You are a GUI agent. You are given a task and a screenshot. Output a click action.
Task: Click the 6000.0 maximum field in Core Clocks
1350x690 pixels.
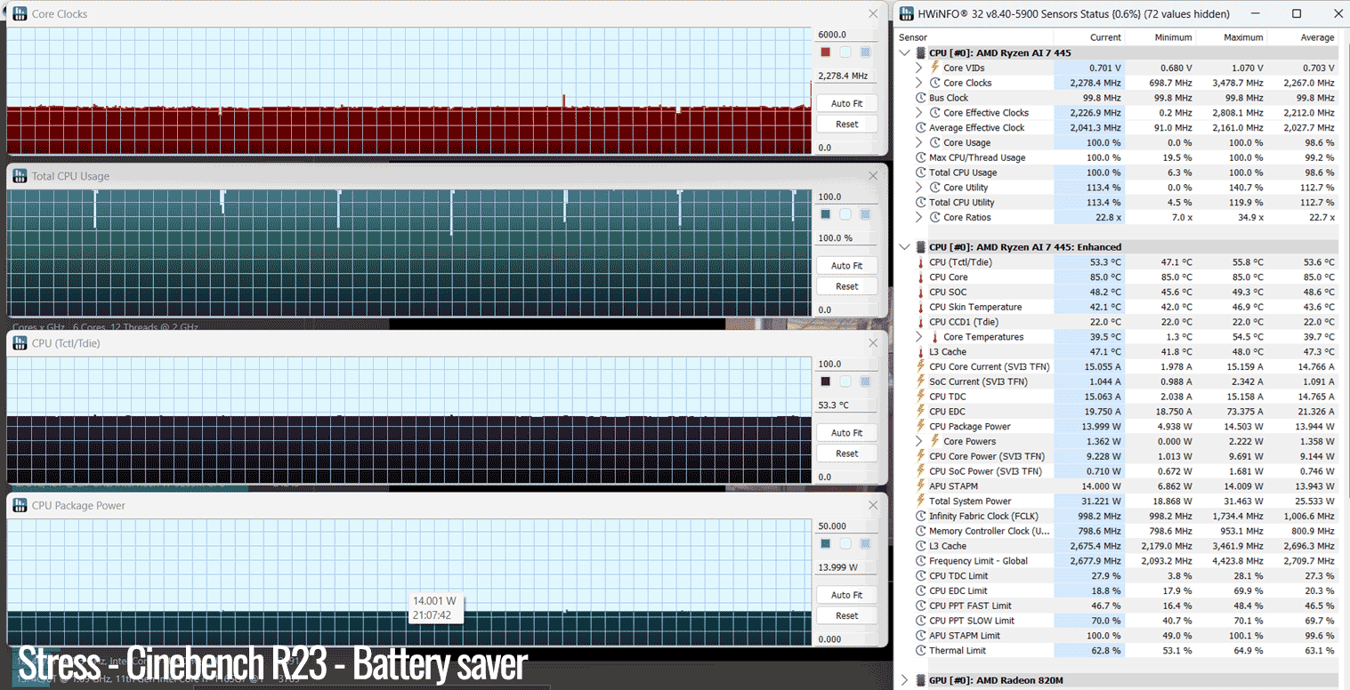[x=846, y=35]
